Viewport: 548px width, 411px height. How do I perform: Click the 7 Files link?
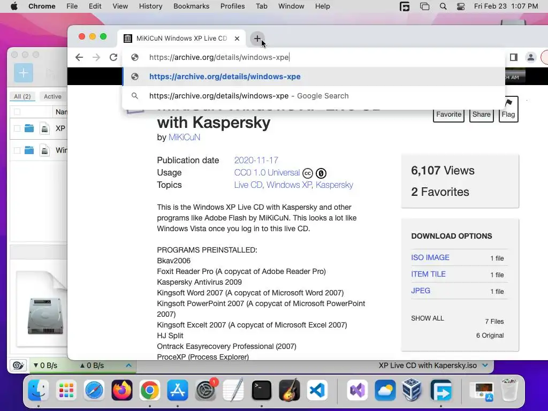click(494, 322)
